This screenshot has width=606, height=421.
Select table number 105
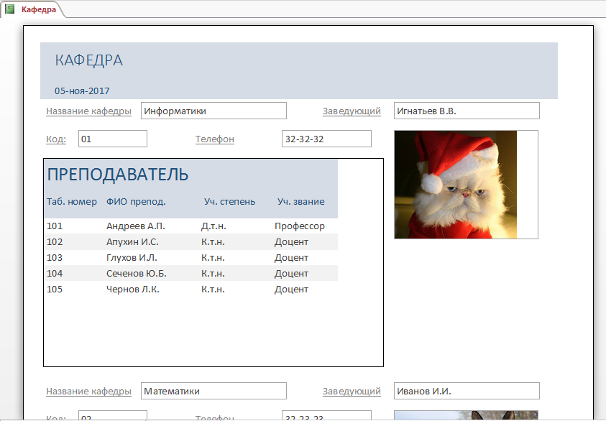(x=55, y=290)
